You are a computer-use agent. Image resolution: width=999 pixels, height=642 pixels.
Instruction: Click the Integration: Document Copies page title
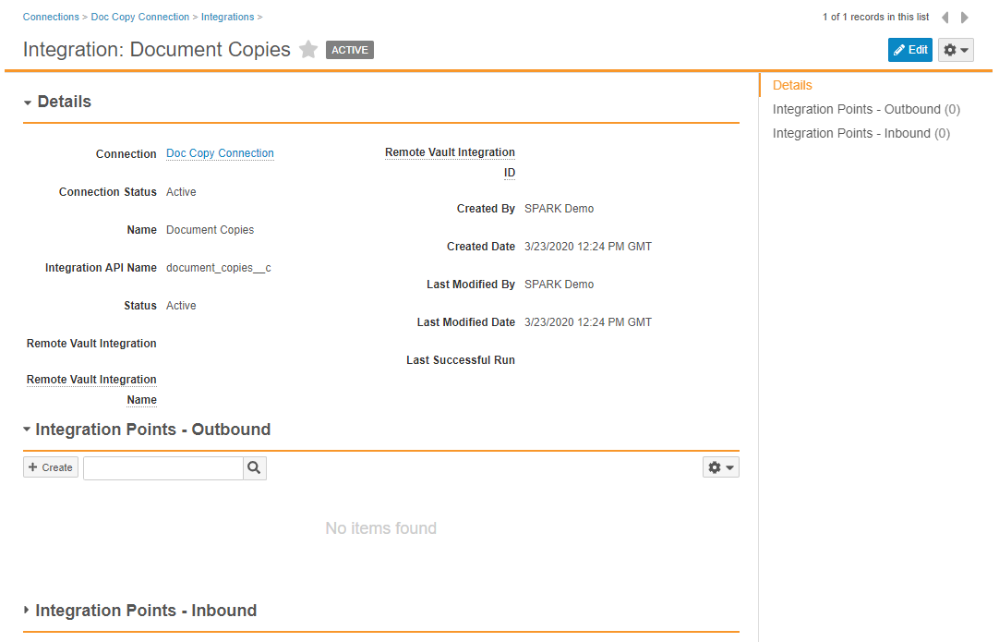(157, 50)
